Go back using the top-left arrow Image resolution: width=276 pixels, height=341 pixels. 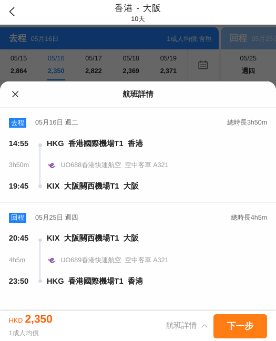(12, 12)
